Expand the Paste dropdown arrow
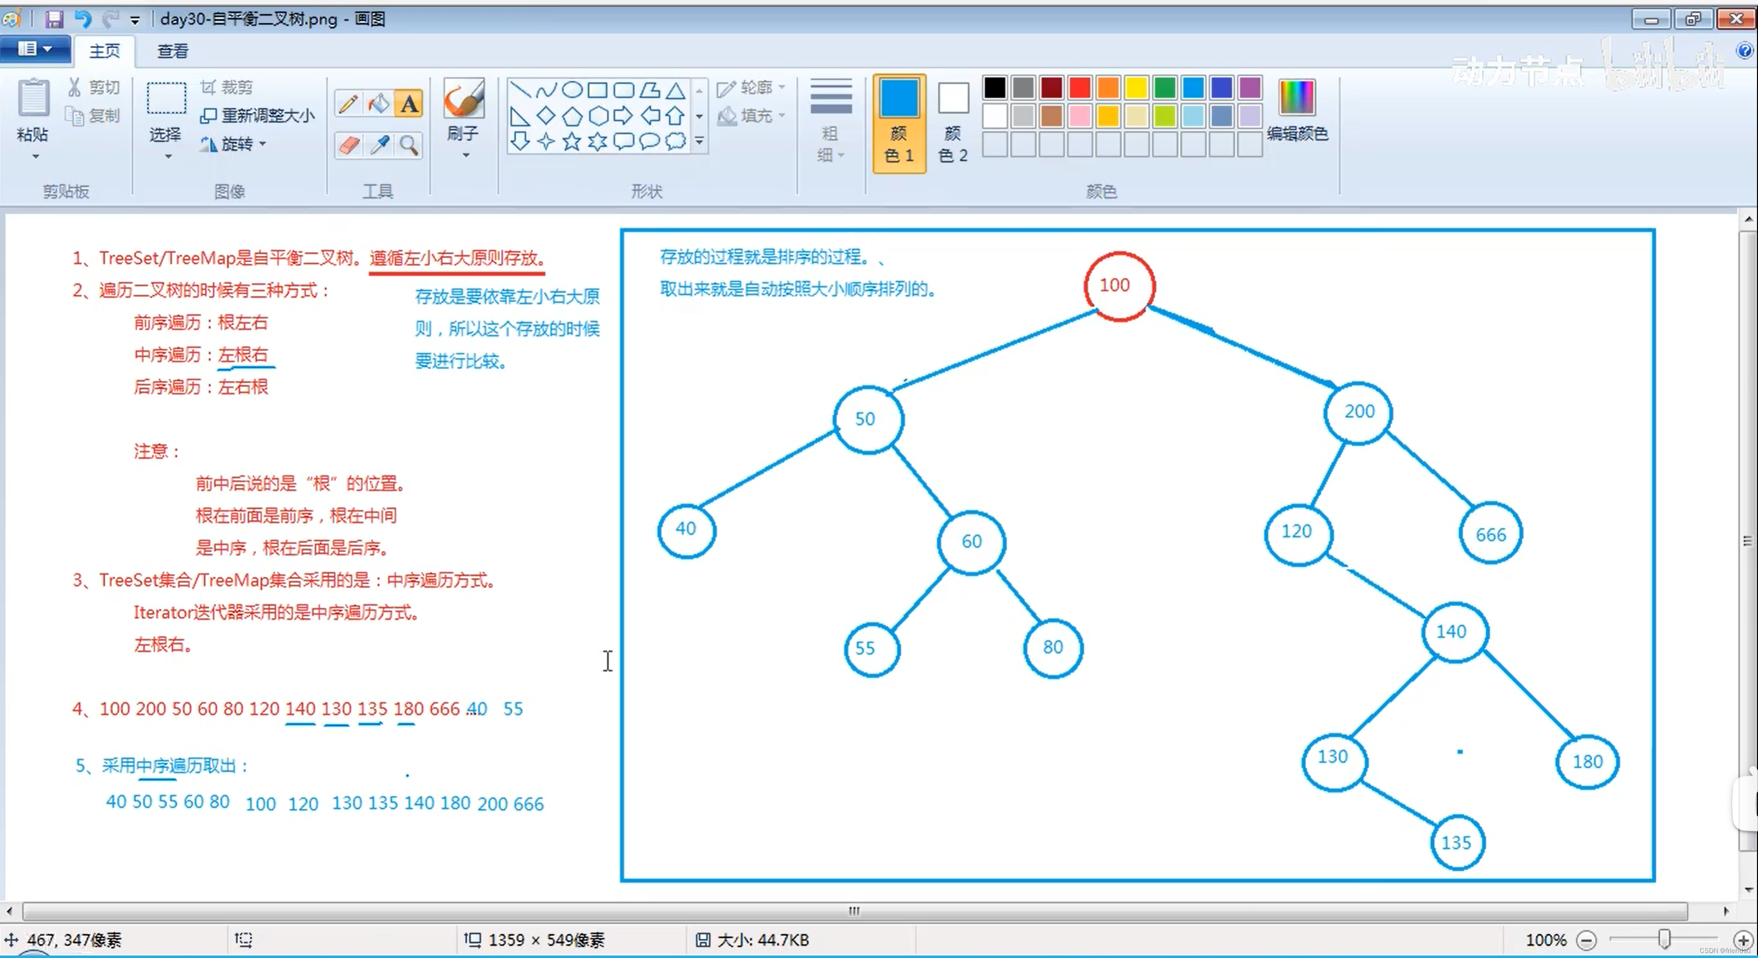Viewport: 1758px width, 958px height. tap(35, 156)
